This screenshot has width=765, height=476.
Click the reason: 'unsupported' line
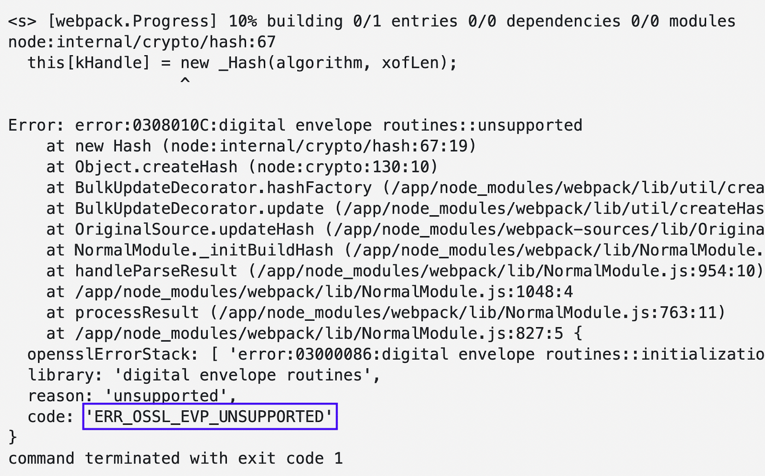coord(132,395)
